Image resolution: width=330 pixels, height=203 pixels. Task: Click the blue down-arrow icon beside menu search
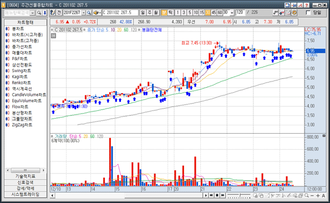pyautogui.click(x=44, y=13)
